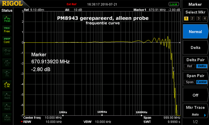
Task: Choose Delta marker mode
Action: click(195, 48)
